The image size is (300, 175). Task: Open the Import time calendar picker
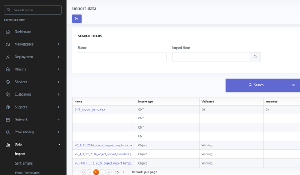click(x=255, y=56)
